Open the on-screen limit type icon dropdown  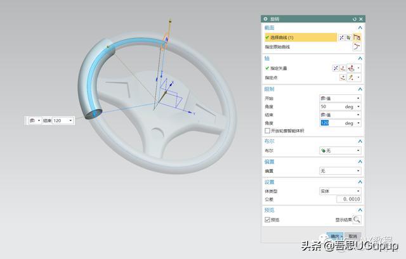click(x=36, y=120)
